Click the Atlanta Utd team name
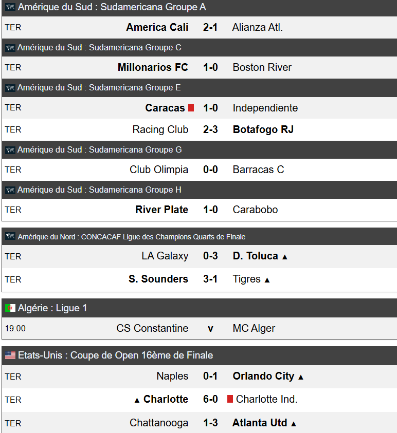Screen dimensions: 397x433 pos(260,423)
